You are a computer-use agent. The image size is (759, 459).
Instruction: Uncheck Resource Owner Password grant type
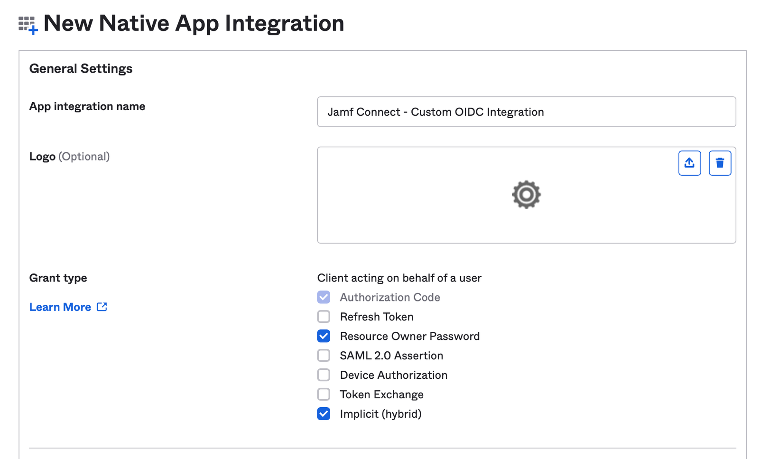tap(324, 336)
